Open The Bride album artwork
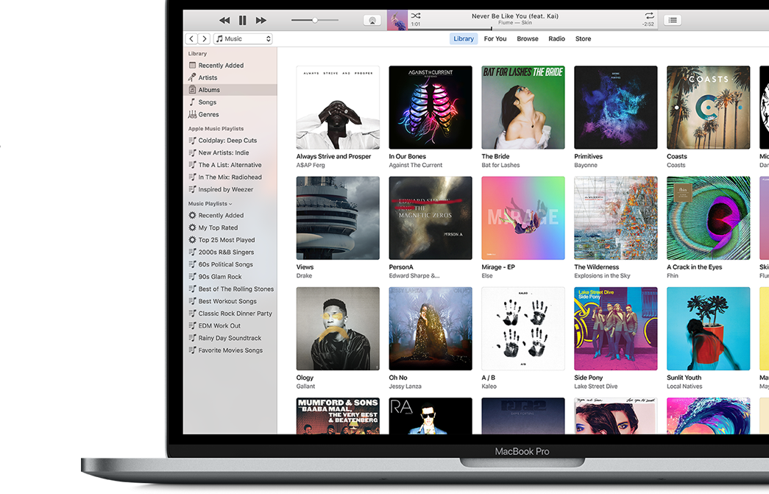Viewport: 769px width, 494px height. click(x=523, y=107)
